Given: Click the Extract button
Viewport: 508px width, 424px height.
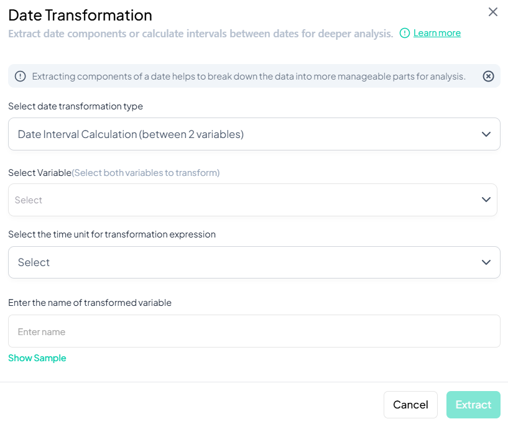Looking at the screenshot, I should (x=473, y=405).
